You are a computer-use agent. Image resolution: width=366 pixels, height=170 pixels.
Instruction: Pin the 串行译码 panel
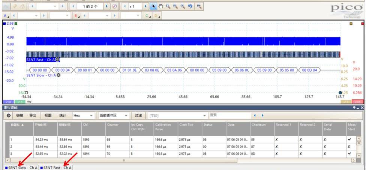coord(354,107)
